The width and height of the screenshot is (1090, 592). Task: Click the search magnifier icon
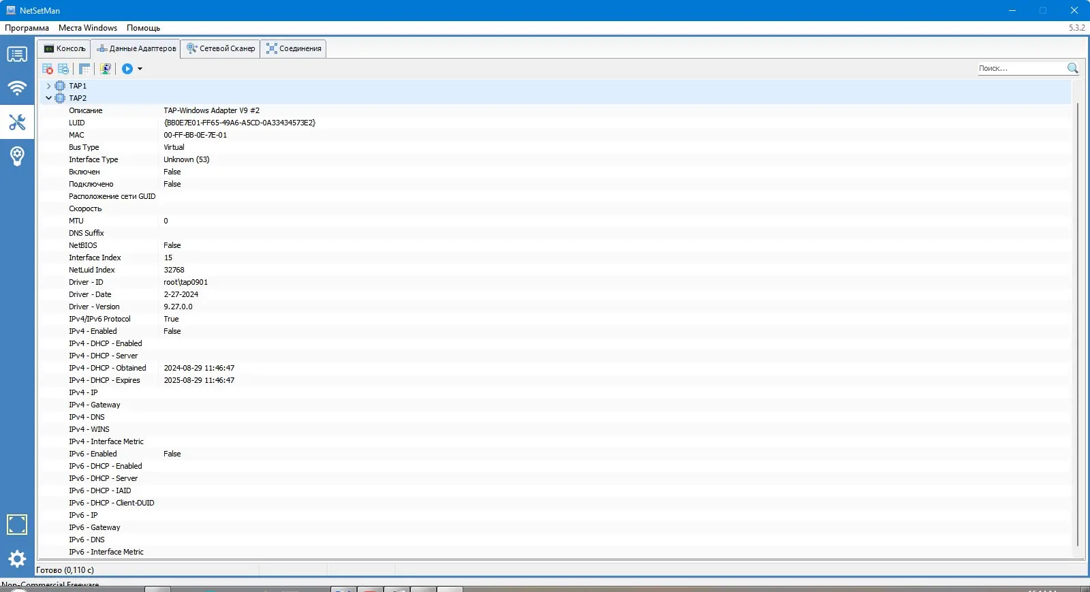pos(1073,68)
